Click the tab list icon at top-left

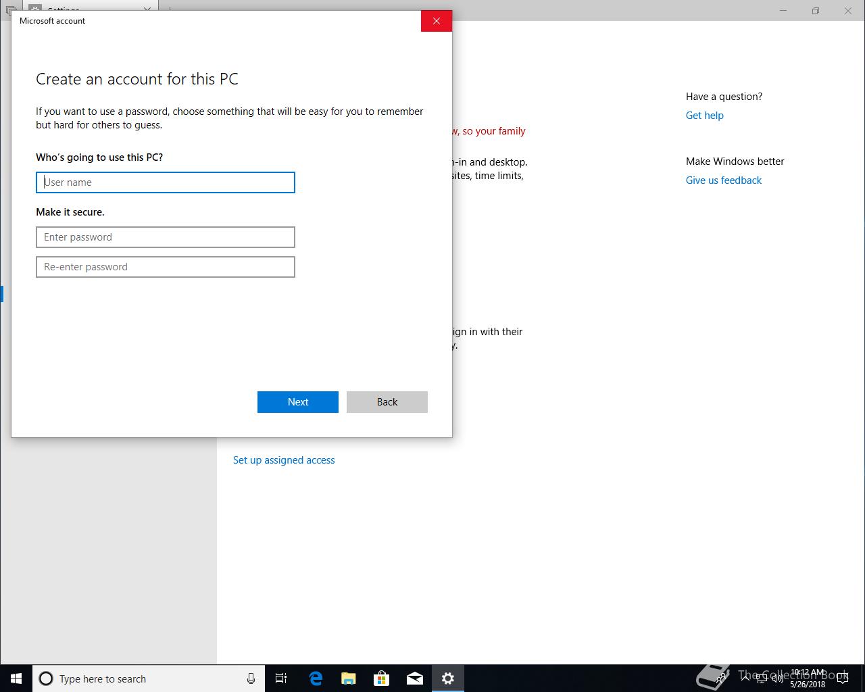click(x=10, y=10)
